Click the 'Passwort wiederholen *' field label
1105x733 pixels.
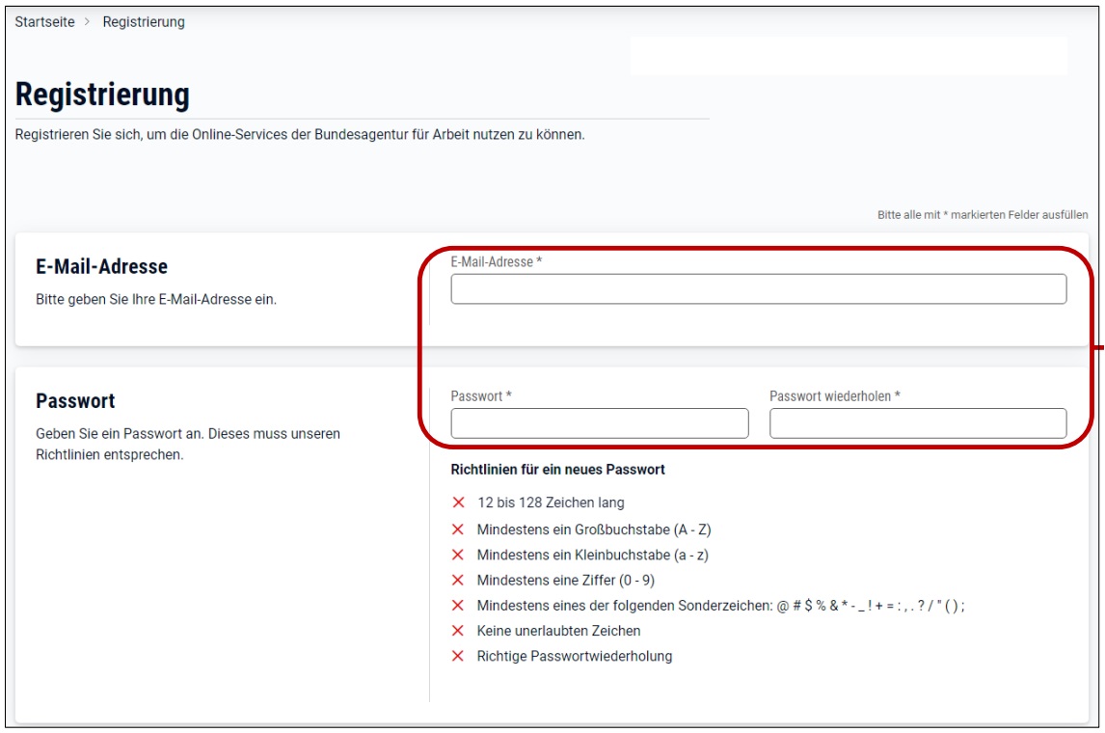coord(834,395)
